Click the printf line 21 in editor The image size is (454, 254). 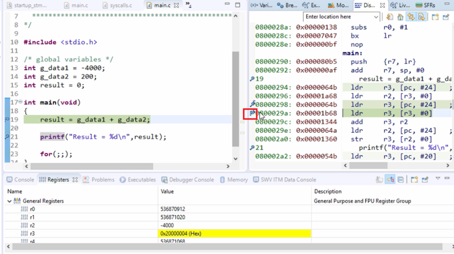103,137
